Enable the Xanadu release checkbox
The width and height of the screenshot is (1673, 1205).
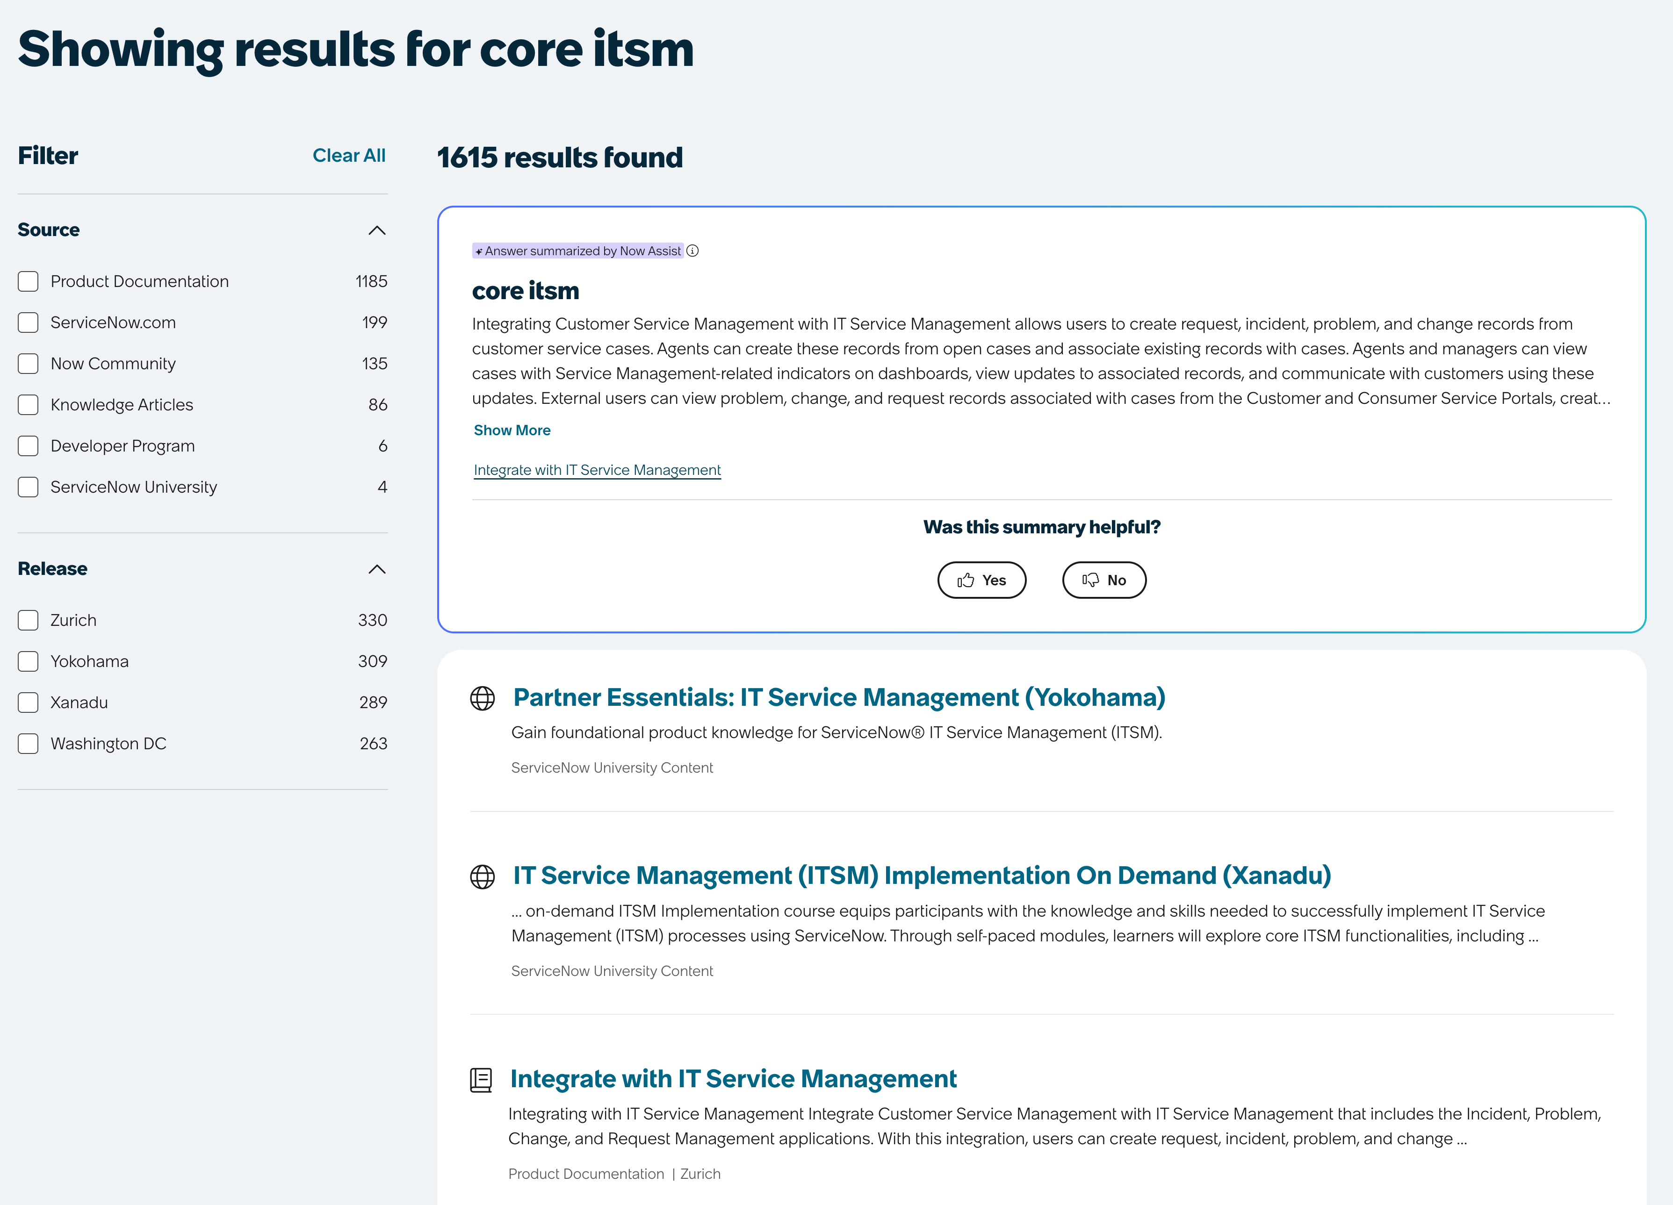pos(28,702)
